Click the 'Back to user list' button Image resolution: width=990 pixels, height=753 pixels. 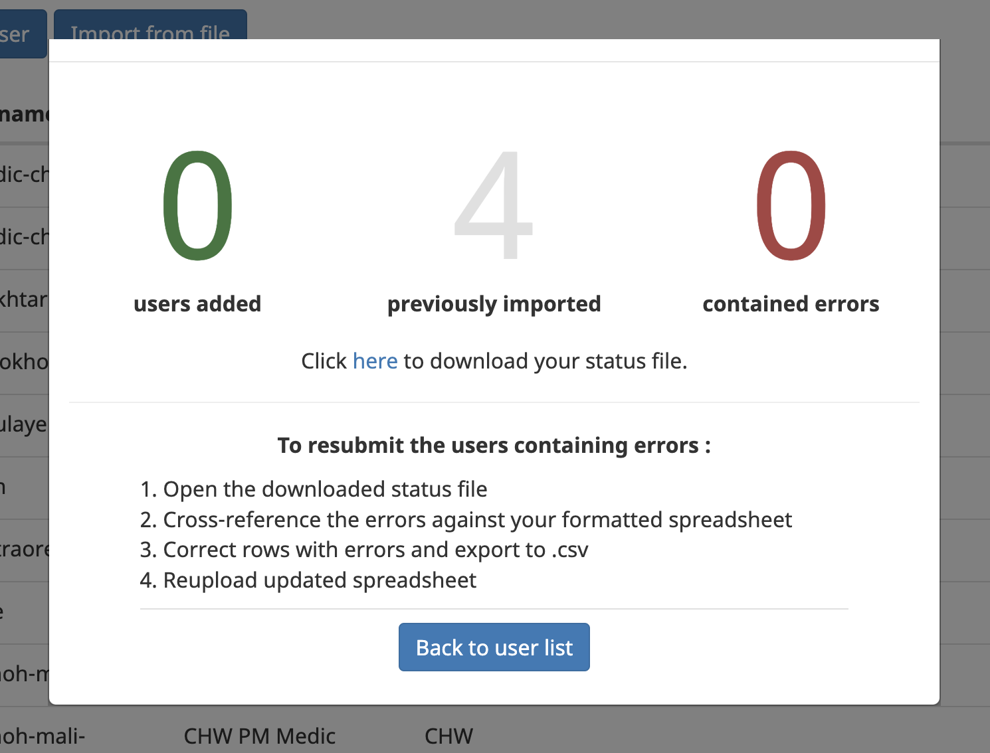[x=494, y=647]
